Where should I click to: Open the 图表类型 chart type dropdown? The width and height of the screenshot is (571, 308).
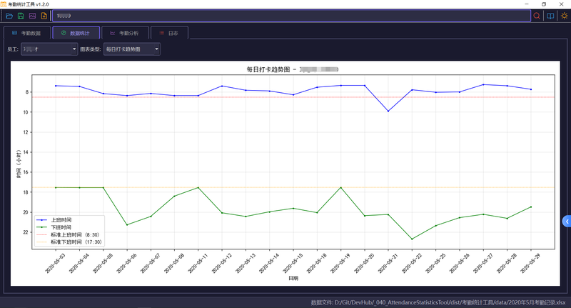coord(132,49)
